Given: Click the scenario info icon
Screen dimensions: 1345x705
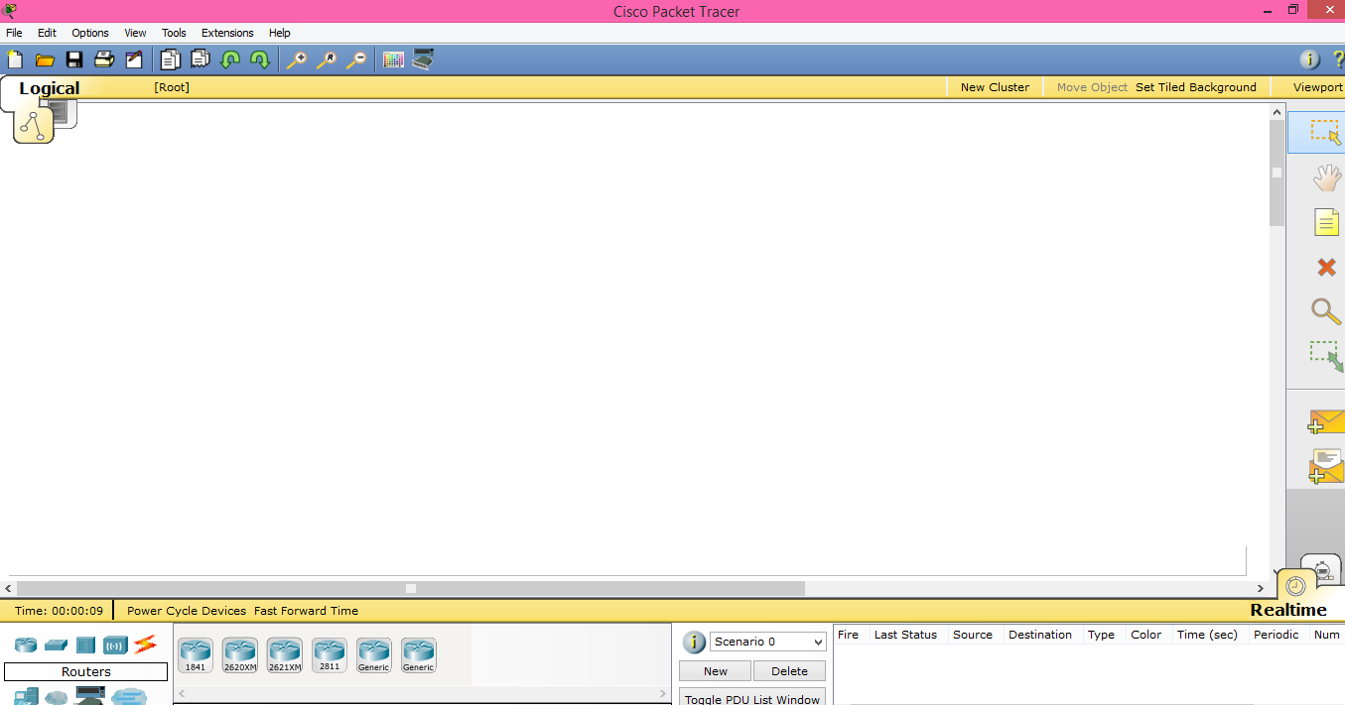Looking at the screenshot, I should click(x=694, y=642).
